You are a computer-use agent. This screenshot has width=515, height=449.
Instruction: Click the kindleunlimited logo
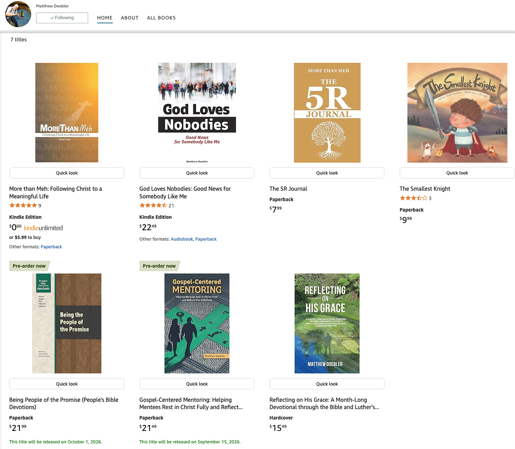pyautogui.click(x=43, y=228)
